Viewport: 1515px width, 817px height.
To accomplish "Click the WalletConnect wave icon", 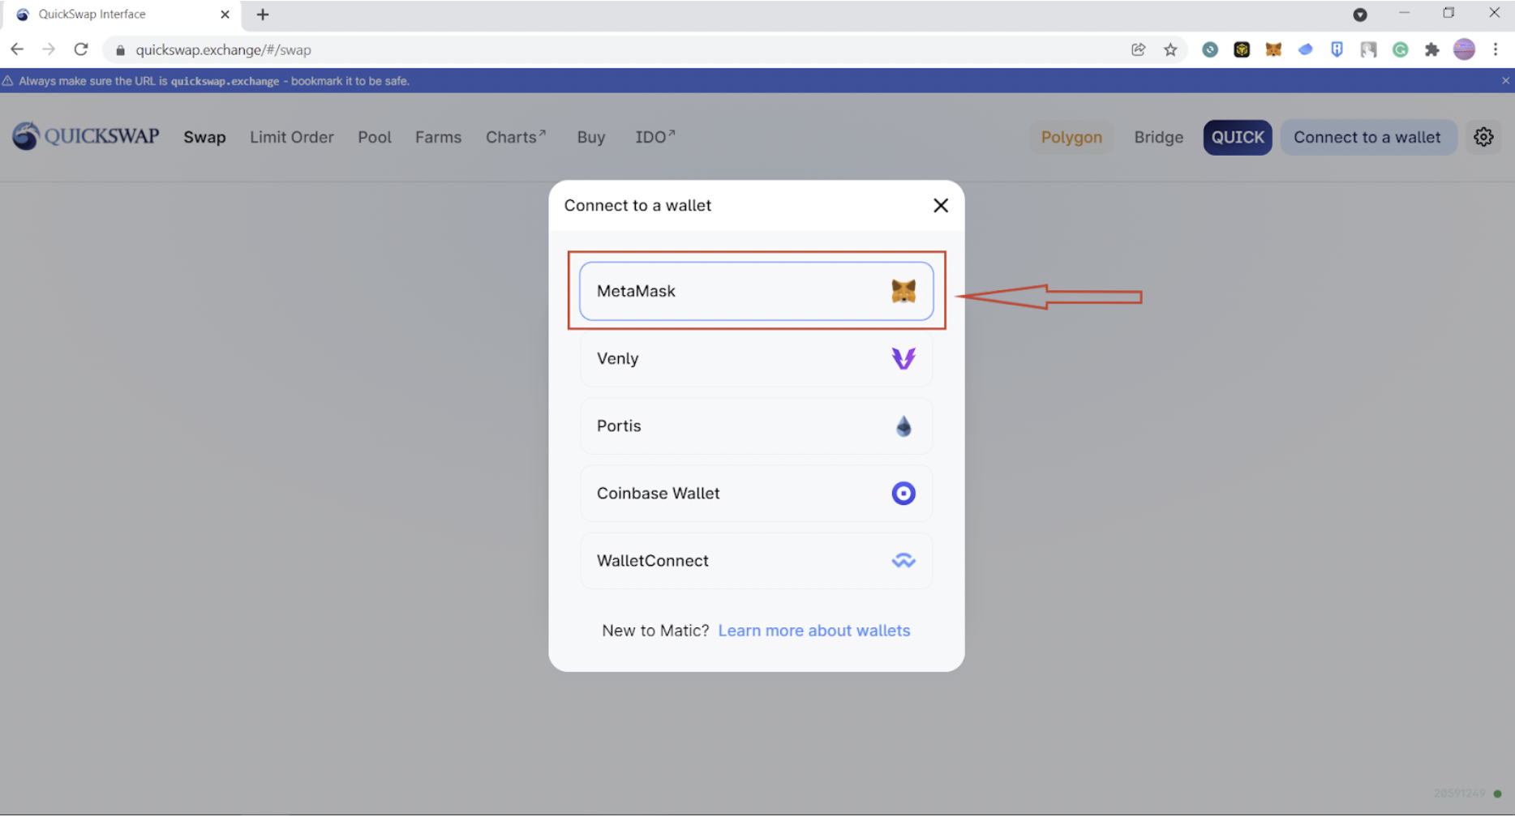I will click(x=903, y=560).
